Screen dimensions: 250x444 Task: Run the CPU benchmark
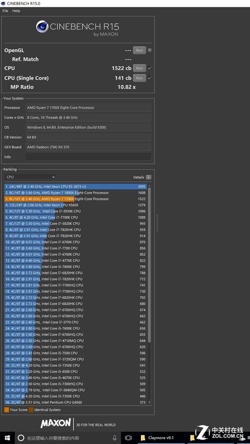139,68
